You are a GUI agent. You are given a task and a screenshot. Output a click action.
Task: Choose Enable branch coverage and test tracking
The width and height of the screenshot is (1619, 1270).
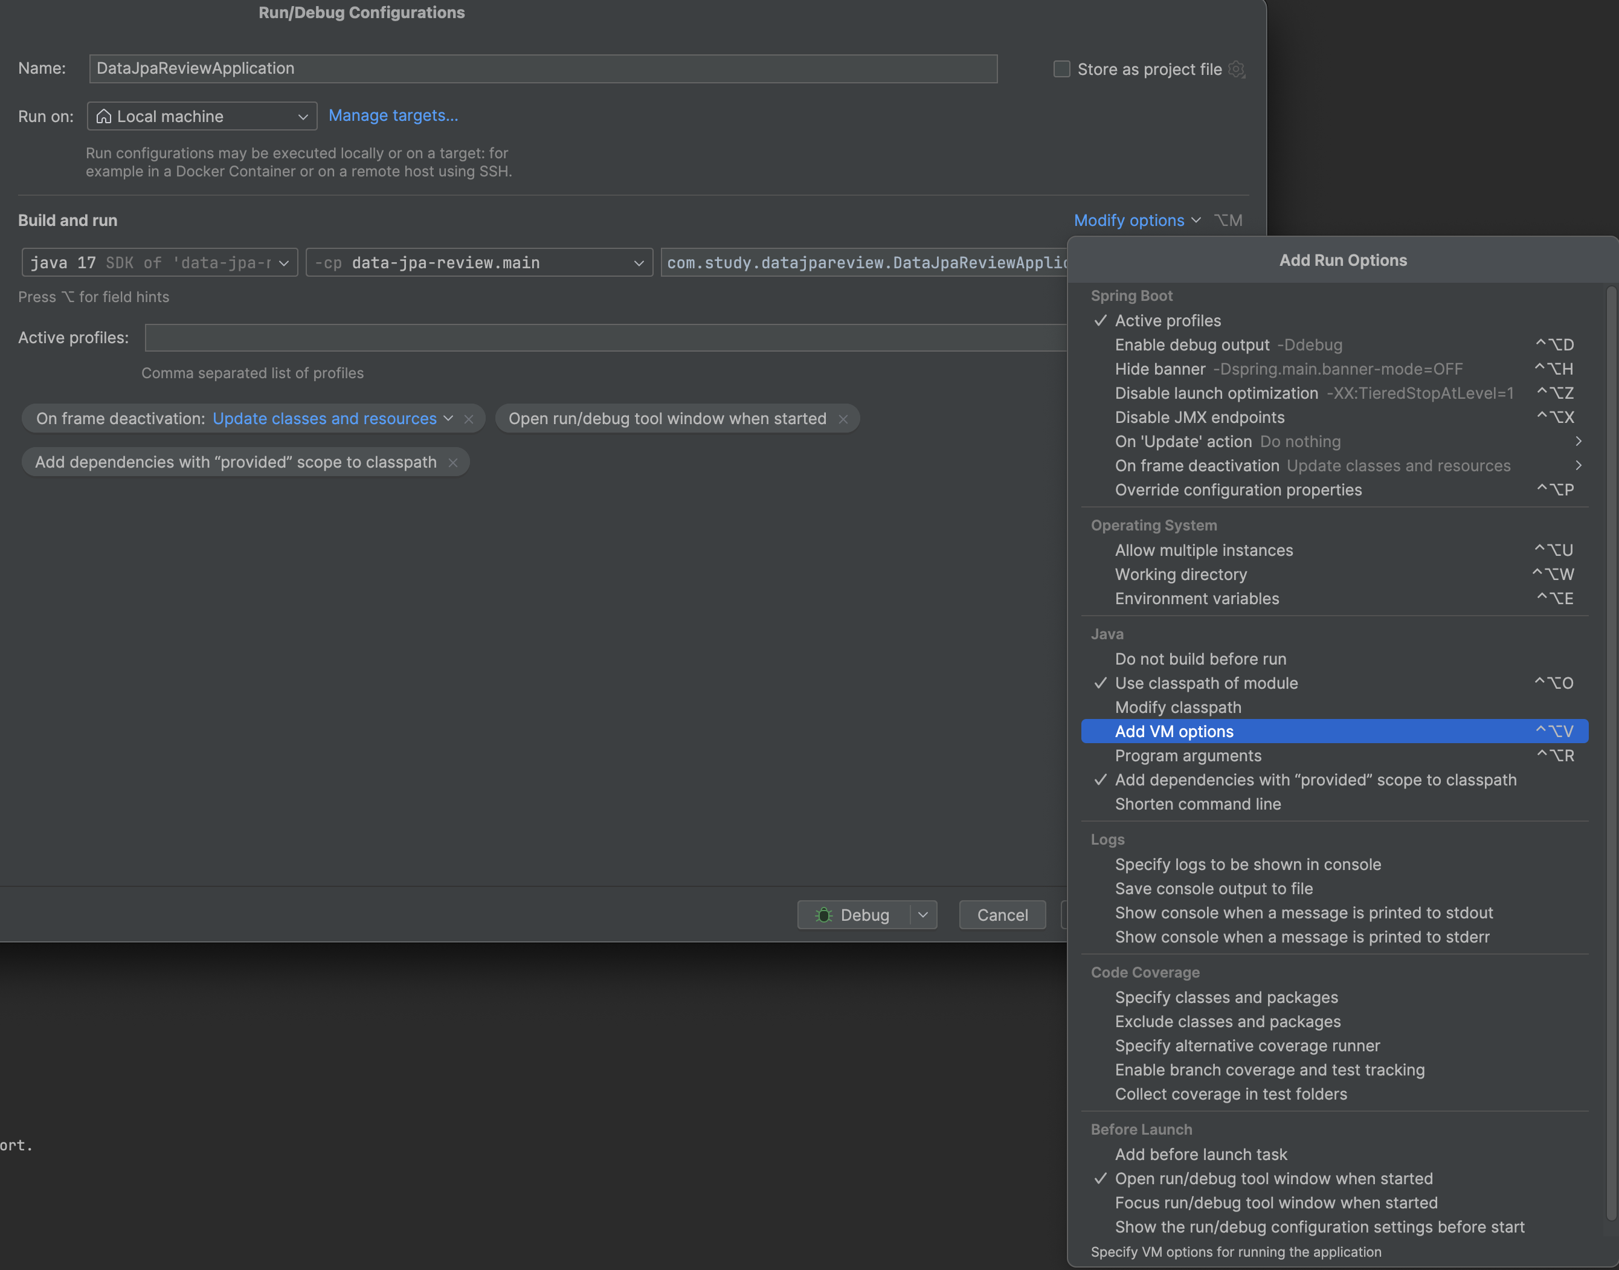(1334, 1070)
